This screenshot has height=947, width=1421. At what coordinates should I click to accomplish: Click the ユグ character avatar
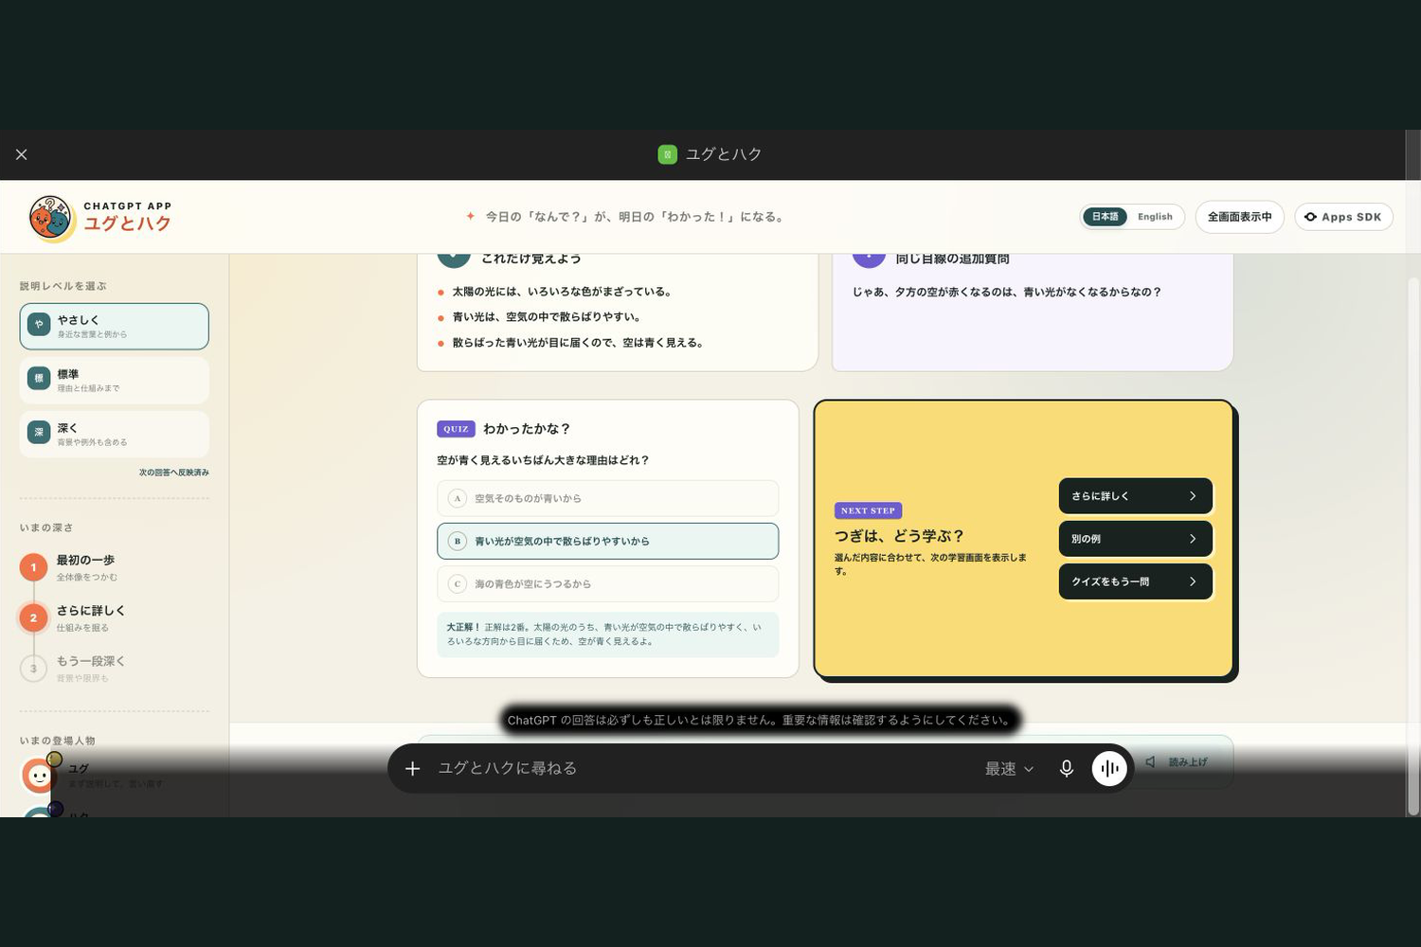39,776
